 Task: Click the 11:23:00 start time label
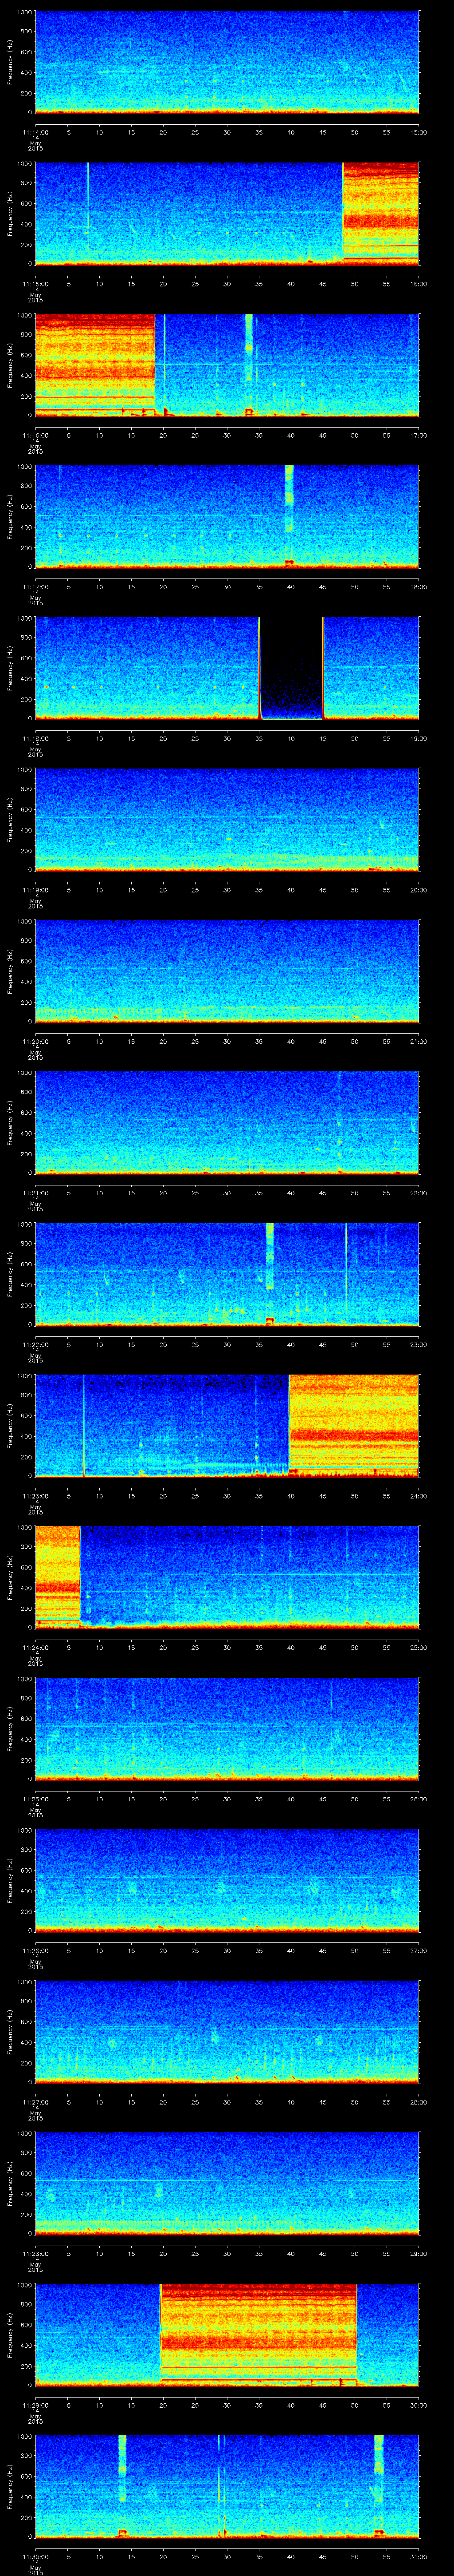click(35, 1496)
